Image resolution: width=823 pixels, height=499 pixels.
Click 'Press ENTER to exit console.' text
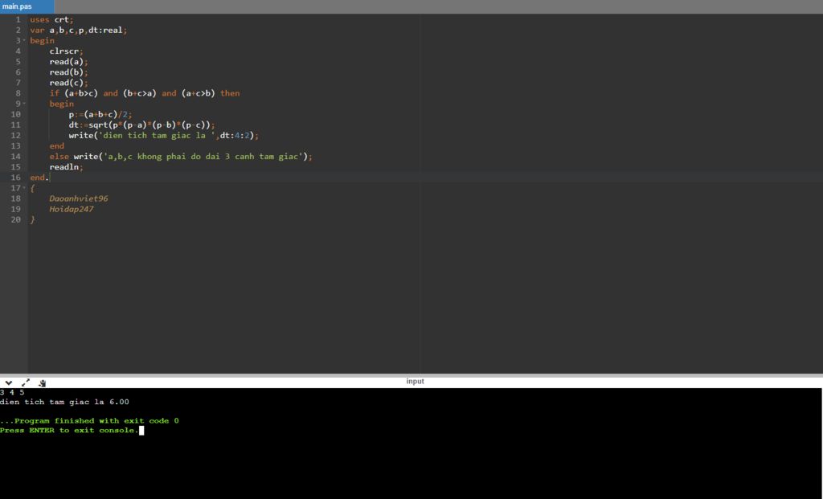point(69,430)
